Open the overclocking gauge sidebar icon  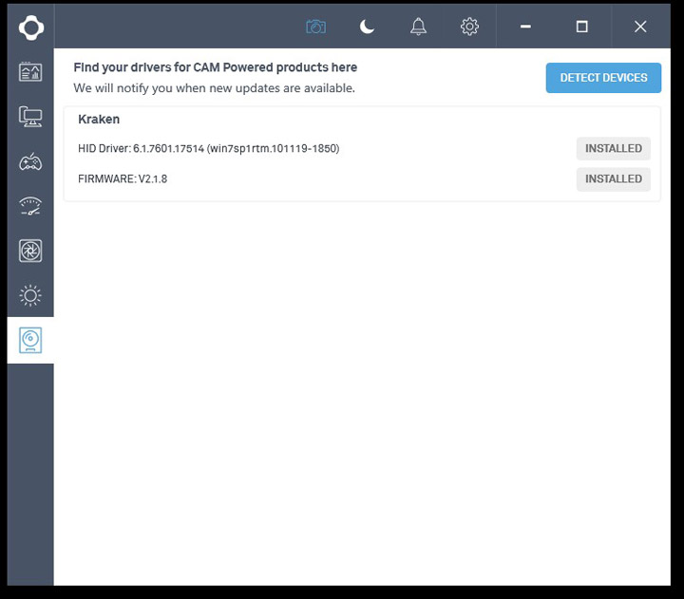pos(30,206)
